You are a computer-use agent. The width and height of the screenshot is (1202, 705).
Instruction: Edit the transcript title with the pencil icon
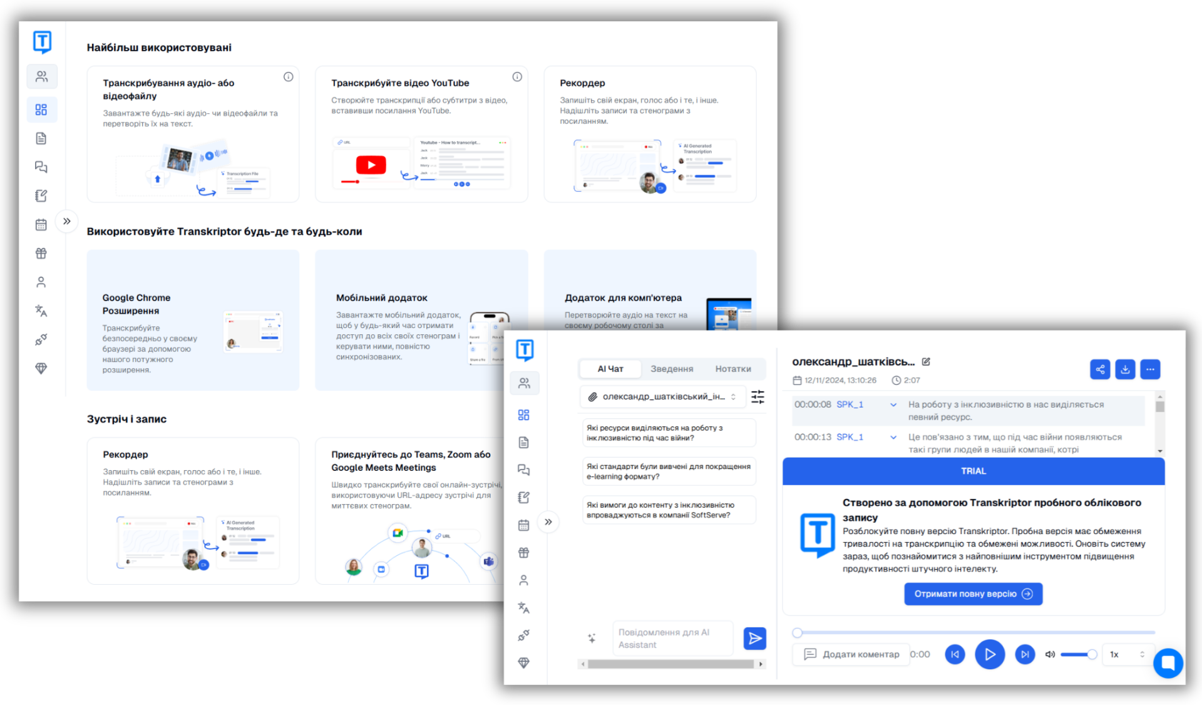click(x=926, y=361)
